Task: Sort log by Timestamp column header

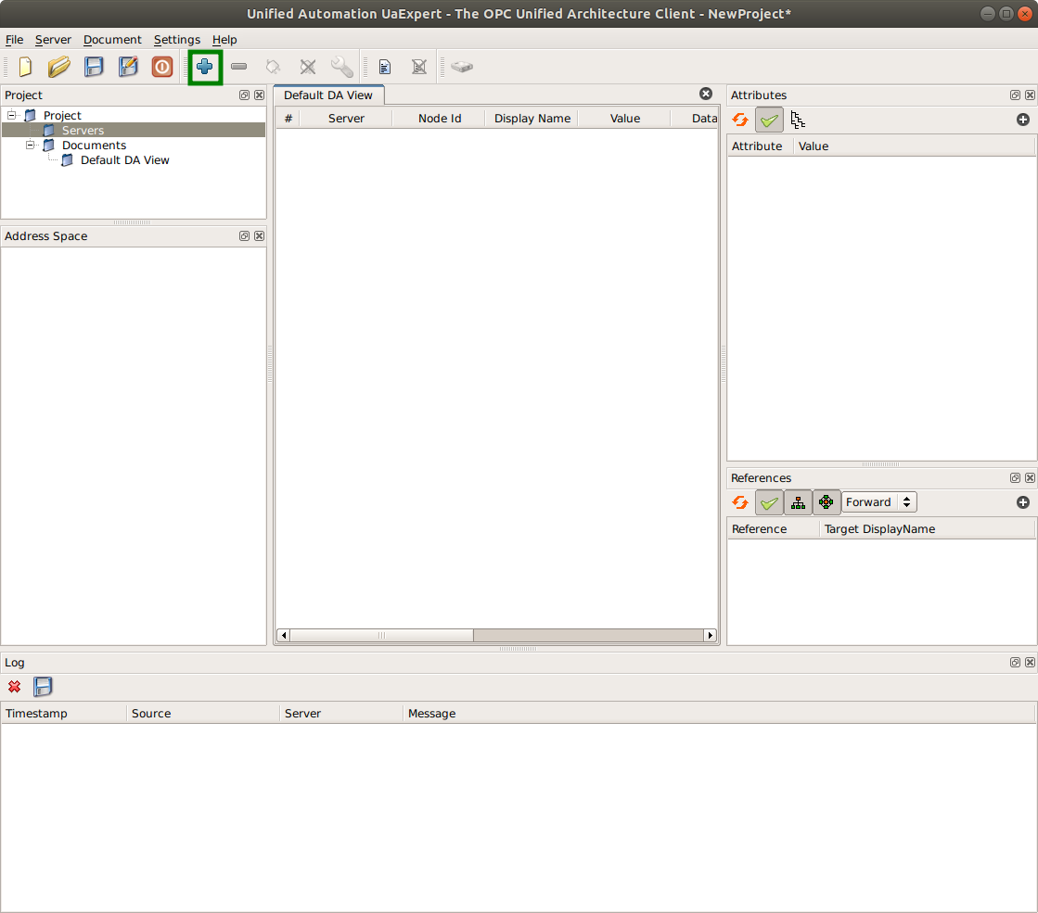Action: pos(64,713)
